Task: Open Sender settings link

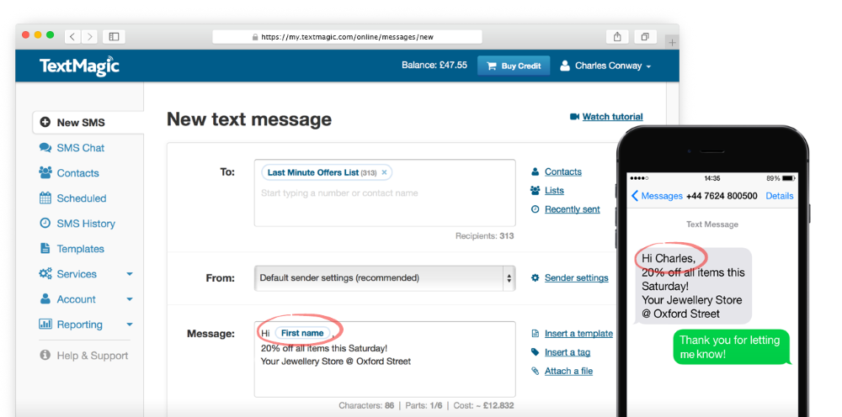Action: [576, 277]
